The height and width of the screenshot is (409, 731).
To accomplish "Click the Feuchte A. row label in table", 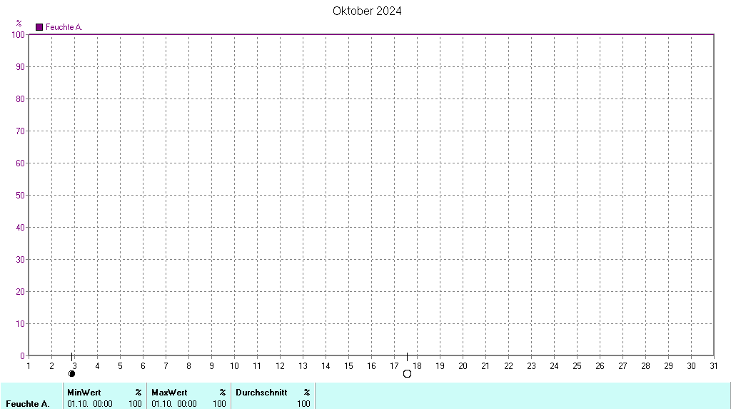I will (28, 404).
